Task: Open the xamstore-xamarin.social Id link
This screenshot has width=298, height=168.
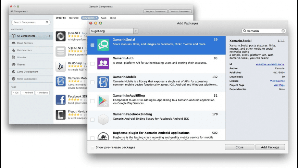Action: 270,64
